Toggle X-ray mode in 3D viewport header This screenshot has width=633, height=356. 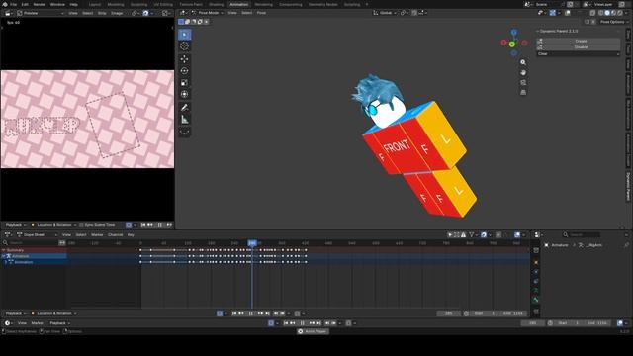[592, 13]
